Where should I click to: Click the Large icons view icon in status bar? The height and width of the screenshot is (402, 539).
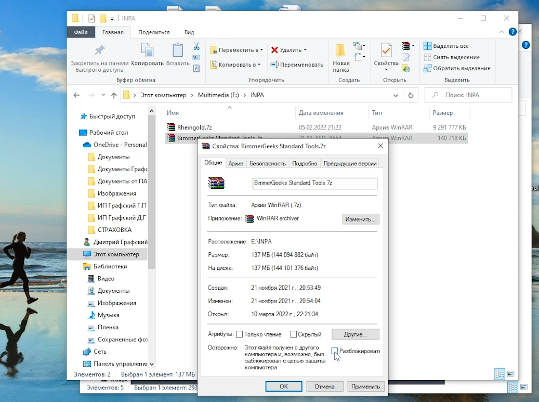pos(511,374)
